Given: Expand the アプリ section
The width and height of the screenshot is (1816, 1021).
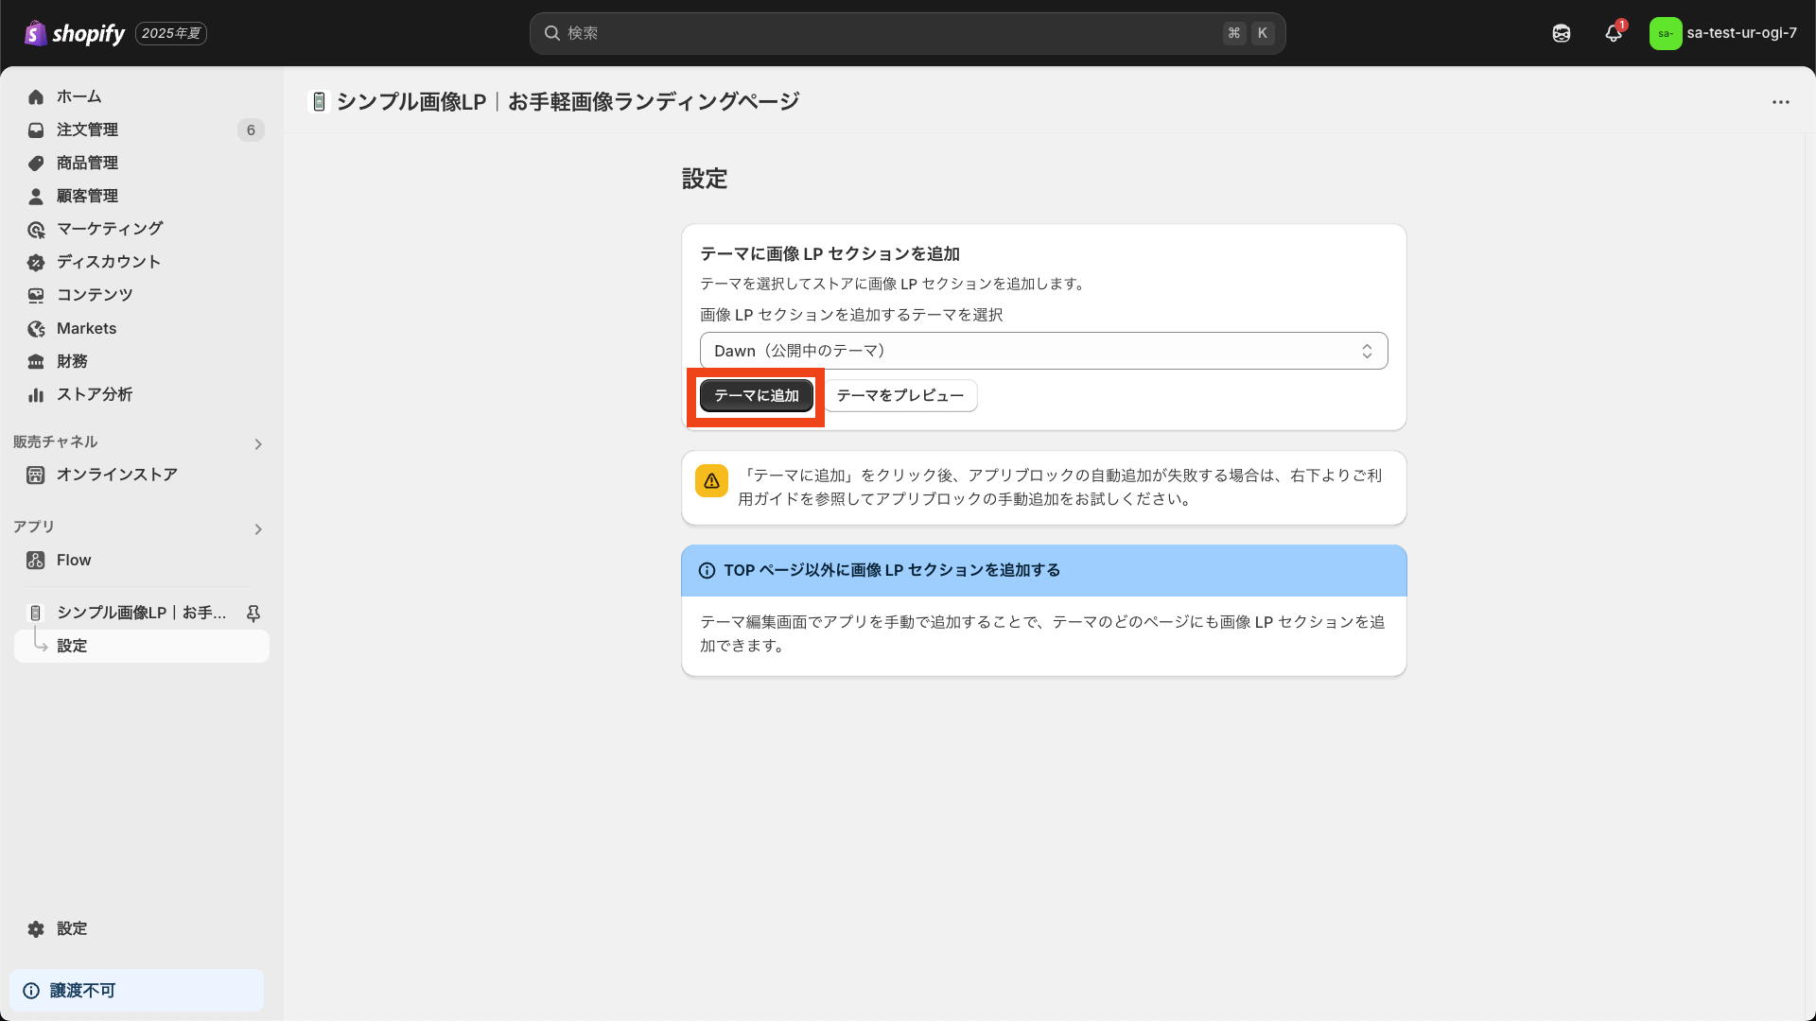Looking at the screenshot, I should [257, 529].
